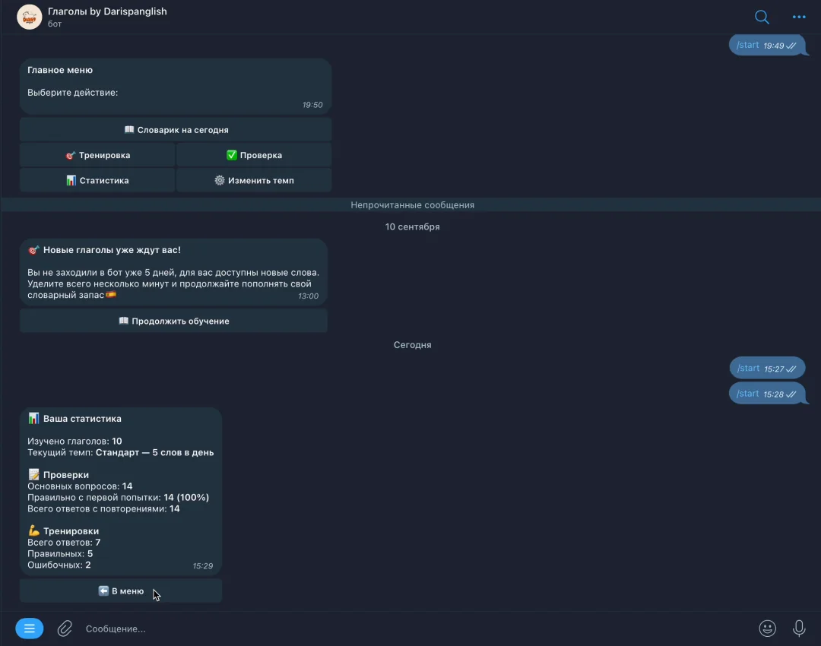Click the /start command sent at 15:28
The width and height of the screenshot is (821, 646).
tap(747, 394)
